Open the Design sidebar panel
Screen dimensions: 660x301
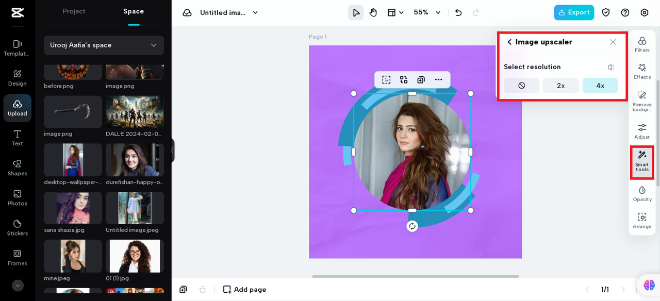coord(17,78)
